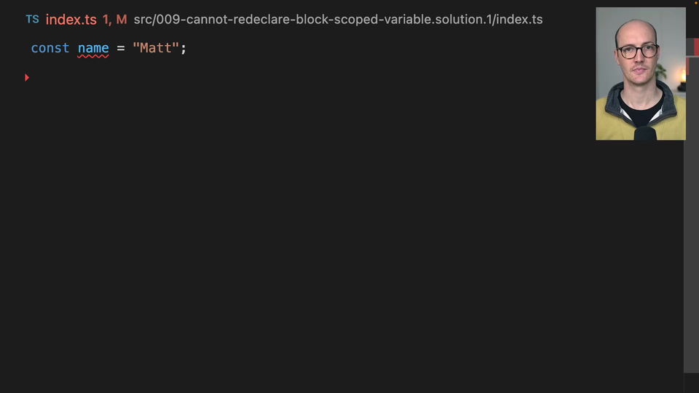Click the red error marker in the overview ruler
The width and height of the screenshot is (699, 393).
(695, 47)
